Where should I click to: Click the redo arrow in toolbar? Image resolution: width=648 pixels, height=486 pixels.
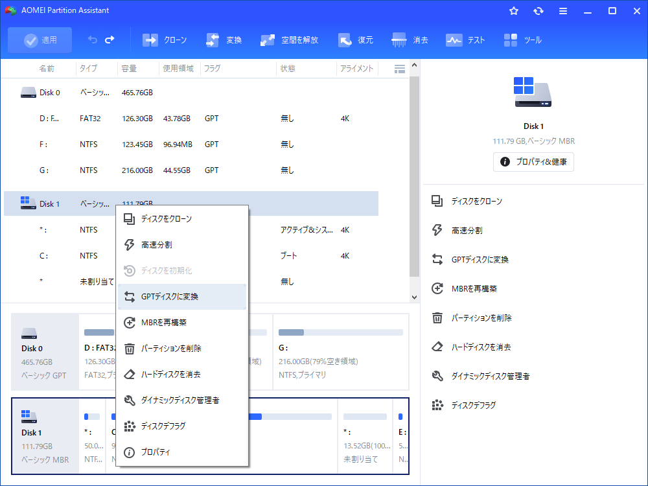(x=110, y=40)
